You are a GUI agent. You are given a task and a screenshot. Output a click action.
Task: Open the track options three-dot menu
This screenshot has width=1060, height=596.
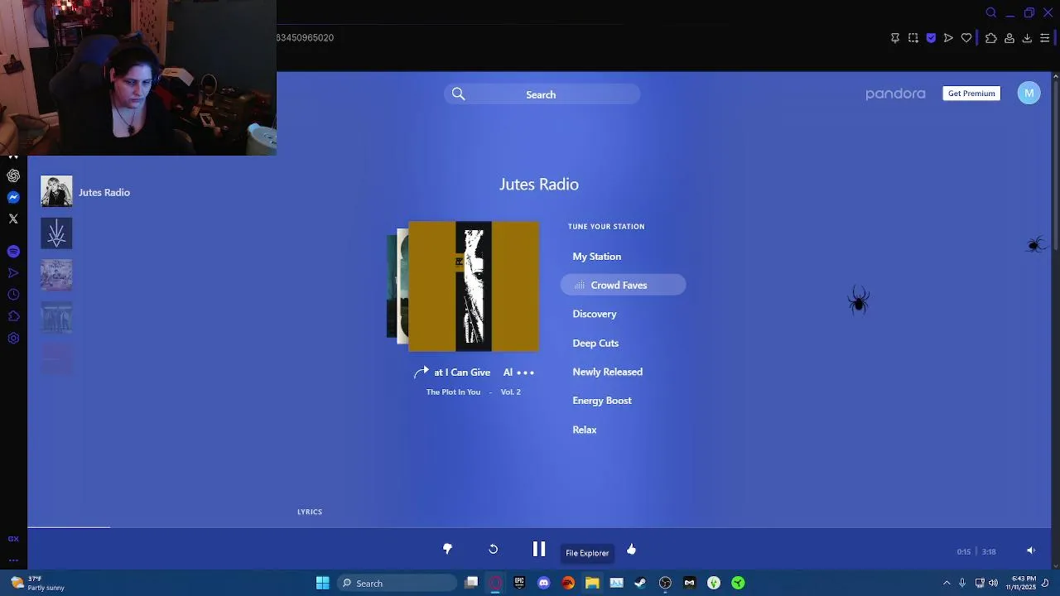click(526, 372)
